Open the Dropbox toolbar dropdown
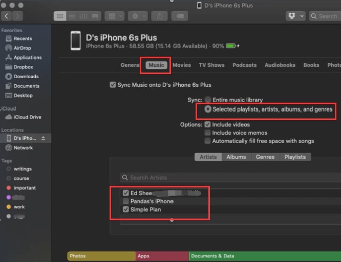 (295, 16)
